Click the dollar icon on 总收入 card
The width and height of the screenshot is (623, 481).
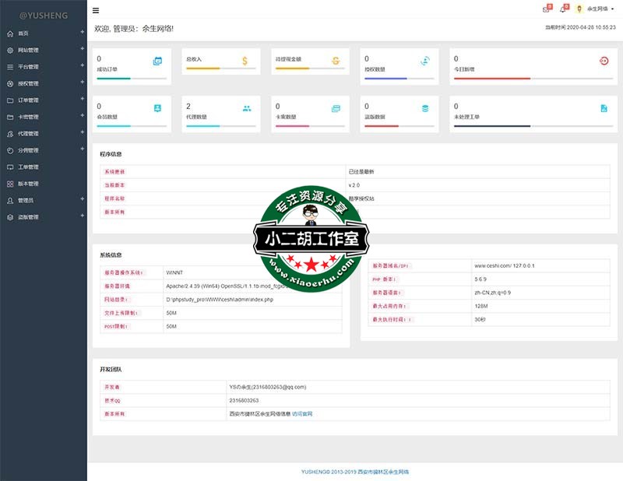click(245, 61)
